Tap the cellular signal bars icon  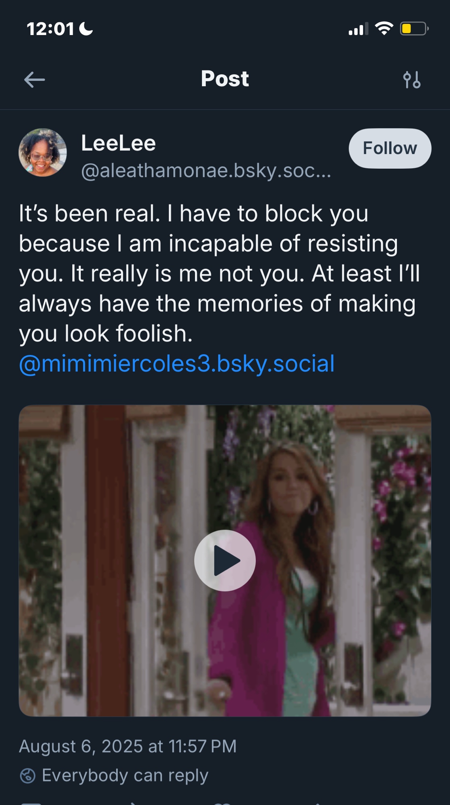pyautogui.click(x=358, y=29)
